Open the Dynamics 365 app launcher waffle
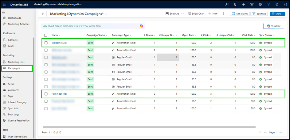The width and height of the screenshot is (290, 140). click(x=5, y=4)
